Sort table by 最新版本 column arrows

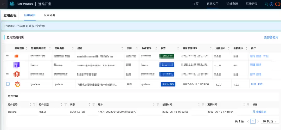(x=247, y=48)
